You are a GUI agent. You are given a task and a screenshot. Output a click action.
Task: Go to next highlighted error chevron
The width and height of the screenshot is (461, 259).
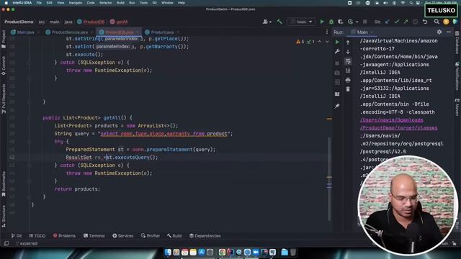click(326, 42)
